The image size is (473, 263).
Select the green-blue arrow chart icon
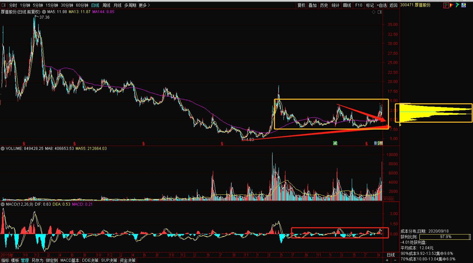457,5
